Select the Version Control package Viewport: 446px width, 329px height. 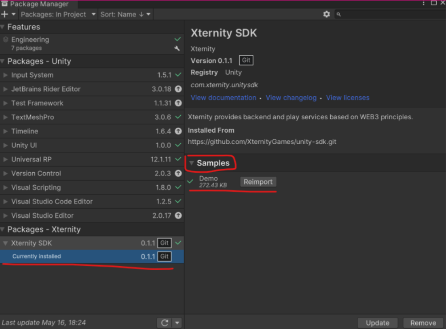(x=92, y=173)
